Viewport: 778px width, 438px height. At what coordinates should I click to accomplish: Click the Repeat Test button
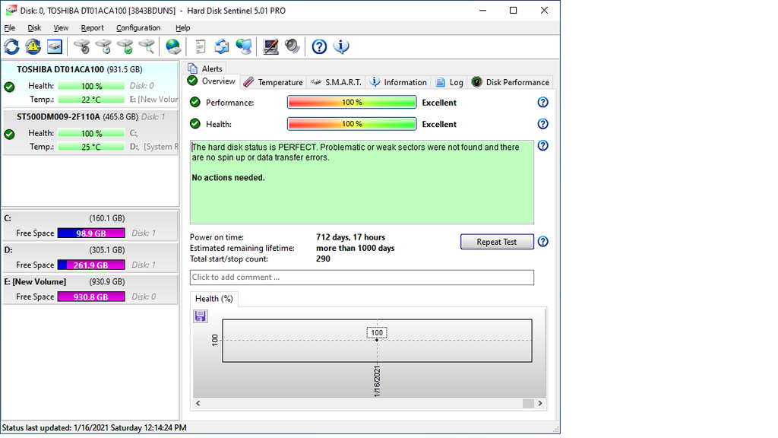[497, 242]
